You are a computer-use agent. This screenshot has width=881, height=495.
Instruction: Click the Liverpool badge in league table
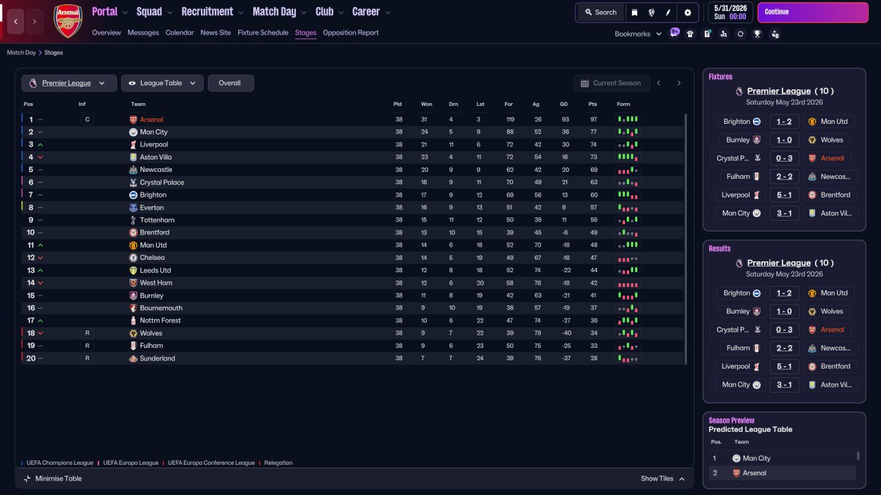[x=134, y=144]
